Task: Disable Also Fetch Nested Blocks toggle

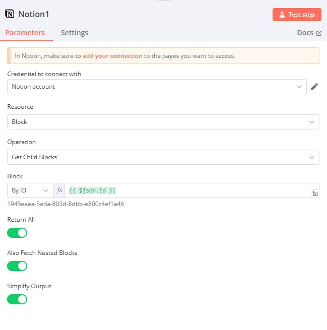Action: (x=17, y=266)
